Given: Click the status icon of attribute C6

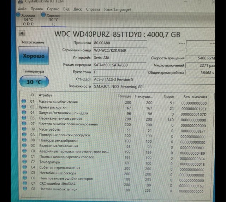Looking at the screenshot, I should [25, 178].
